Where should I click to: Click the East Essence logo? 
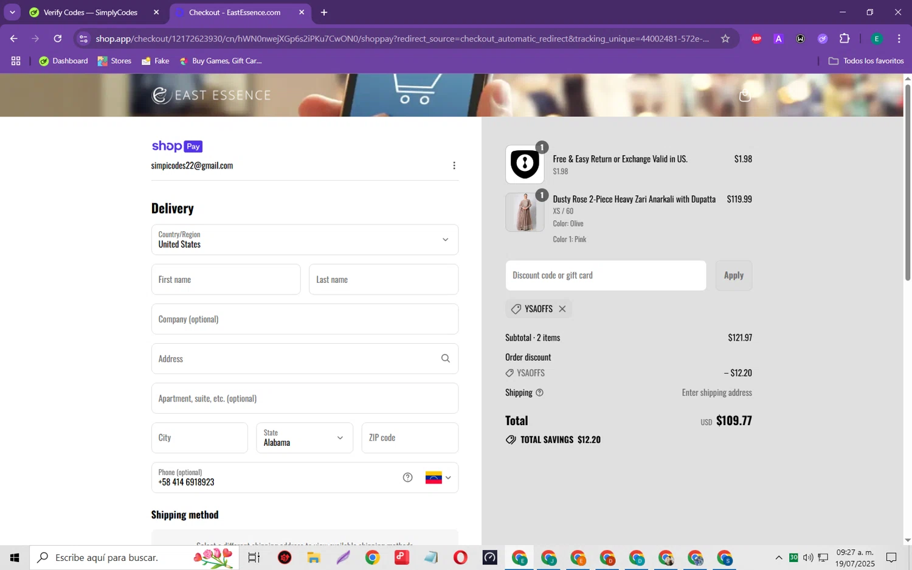tap(211, 95)
